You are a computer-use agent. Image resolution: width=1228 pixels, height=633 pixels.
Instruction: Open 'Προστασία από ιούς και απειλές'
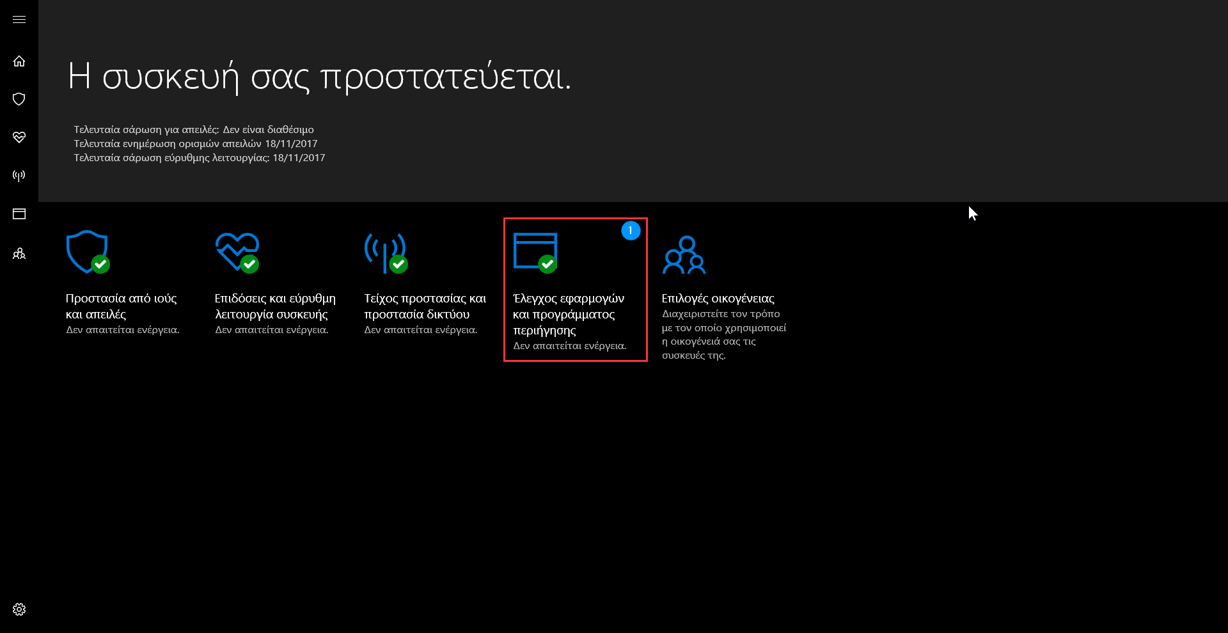[122, 306]
